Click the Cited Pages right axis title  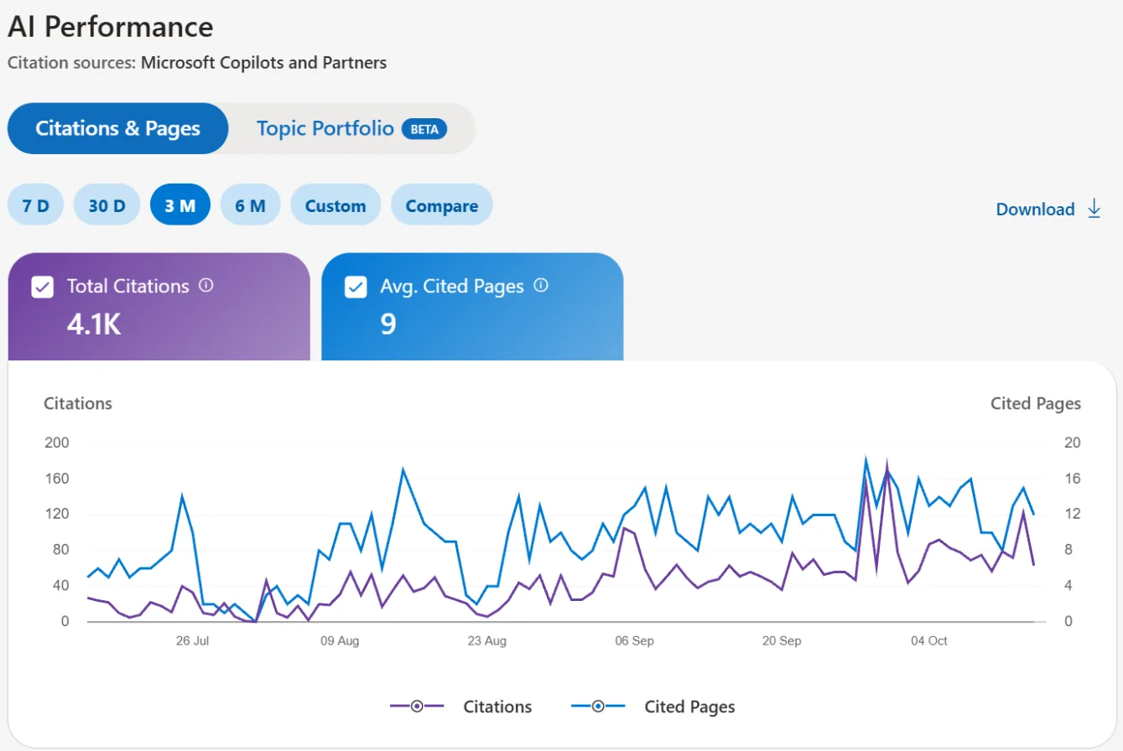[x=1036, y=403]
